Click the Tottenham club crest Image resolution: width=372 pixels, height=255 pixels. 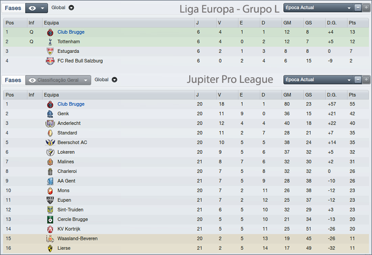50,42
